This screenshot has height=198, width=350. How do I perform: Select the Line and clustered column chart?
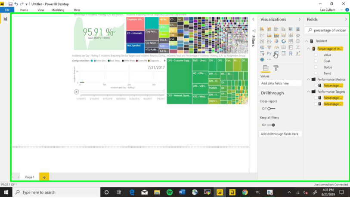[x=291, y=35]
